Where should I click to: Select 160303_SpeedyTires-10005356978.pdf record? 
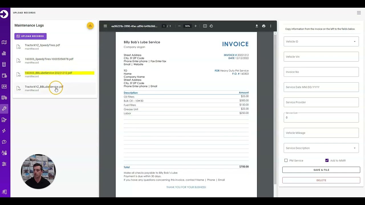coord(54,61)
